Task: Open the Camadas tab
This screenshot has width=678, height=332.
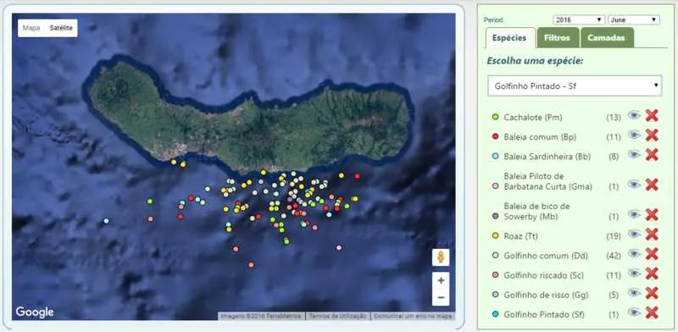Action: point(606,38)
